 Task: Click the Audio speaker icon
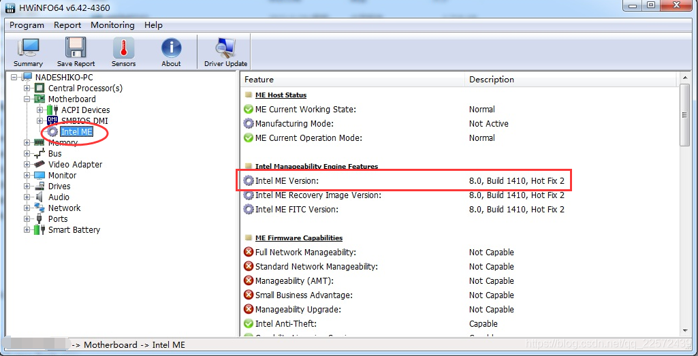[39, 197]
